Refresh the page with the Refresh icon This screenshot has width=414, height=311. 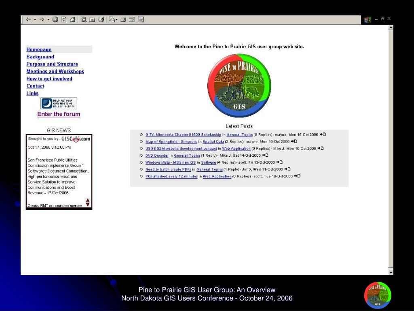[x=64, y=19]
